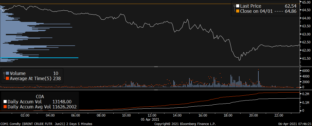The image size is (312, 126).
Task: Click the highlighted blue volume-profile bar
Action: pyautogui.click(x=40, y=58)
